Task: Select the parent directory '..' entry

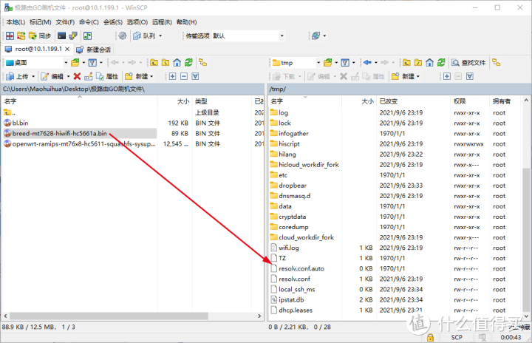Action: pos(10,112)
